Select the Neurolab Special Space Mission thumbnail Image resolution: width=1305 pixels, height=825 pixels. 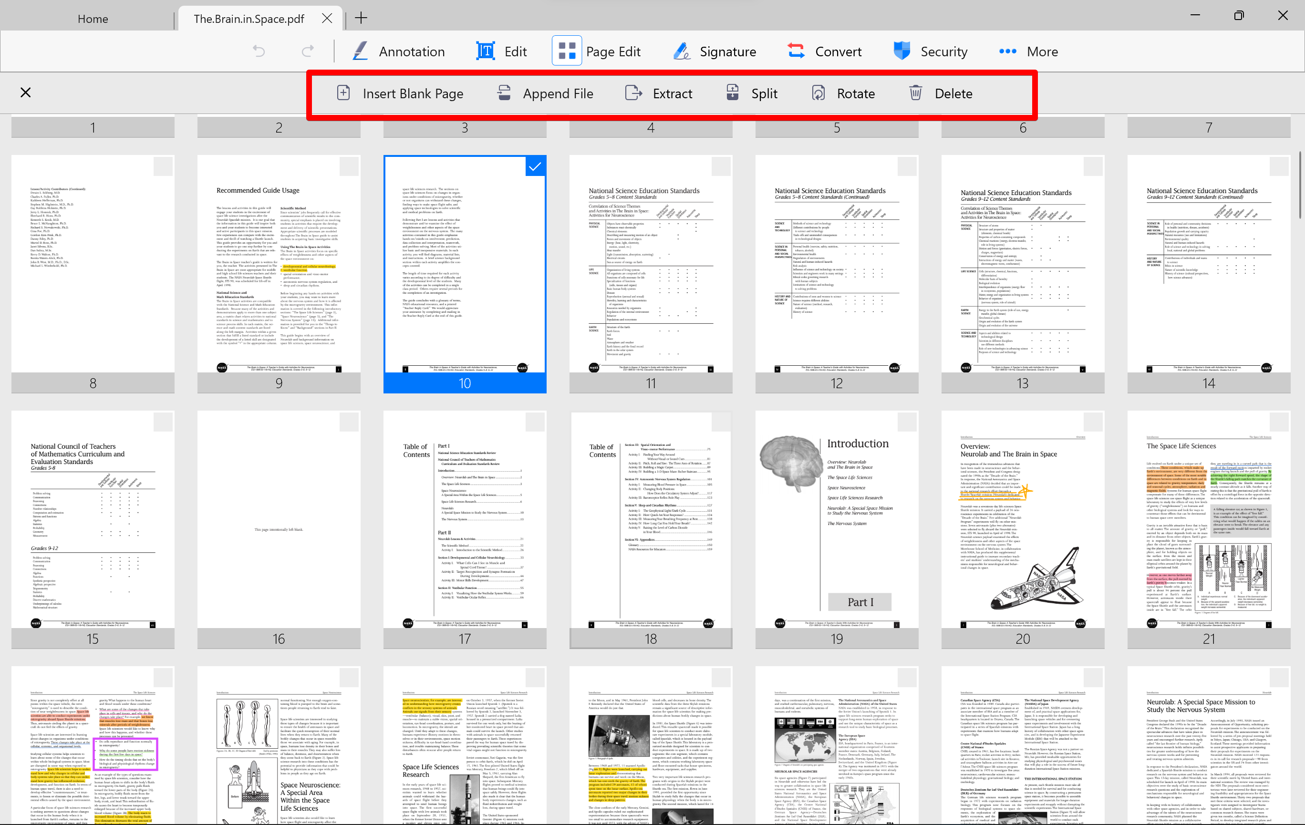(1209, 745)
